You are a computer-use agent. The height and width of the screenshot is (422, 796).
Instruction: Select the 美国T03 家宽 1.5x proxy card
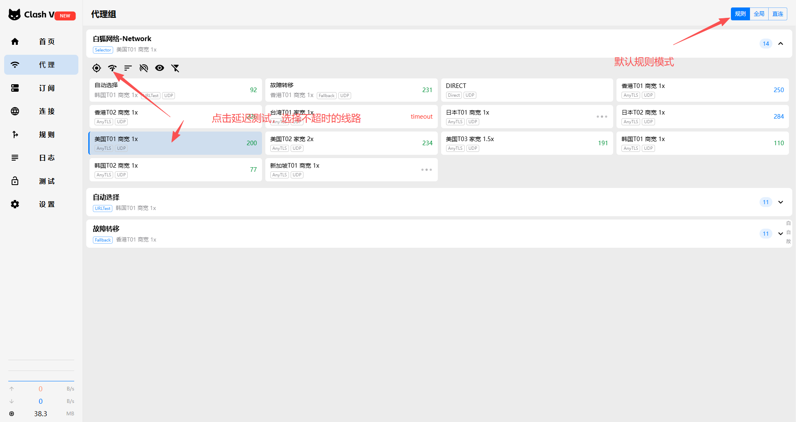tap(527, 143)
